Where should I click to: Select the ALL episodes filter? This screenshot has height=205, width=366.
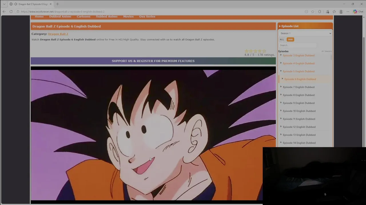(282, 40)
